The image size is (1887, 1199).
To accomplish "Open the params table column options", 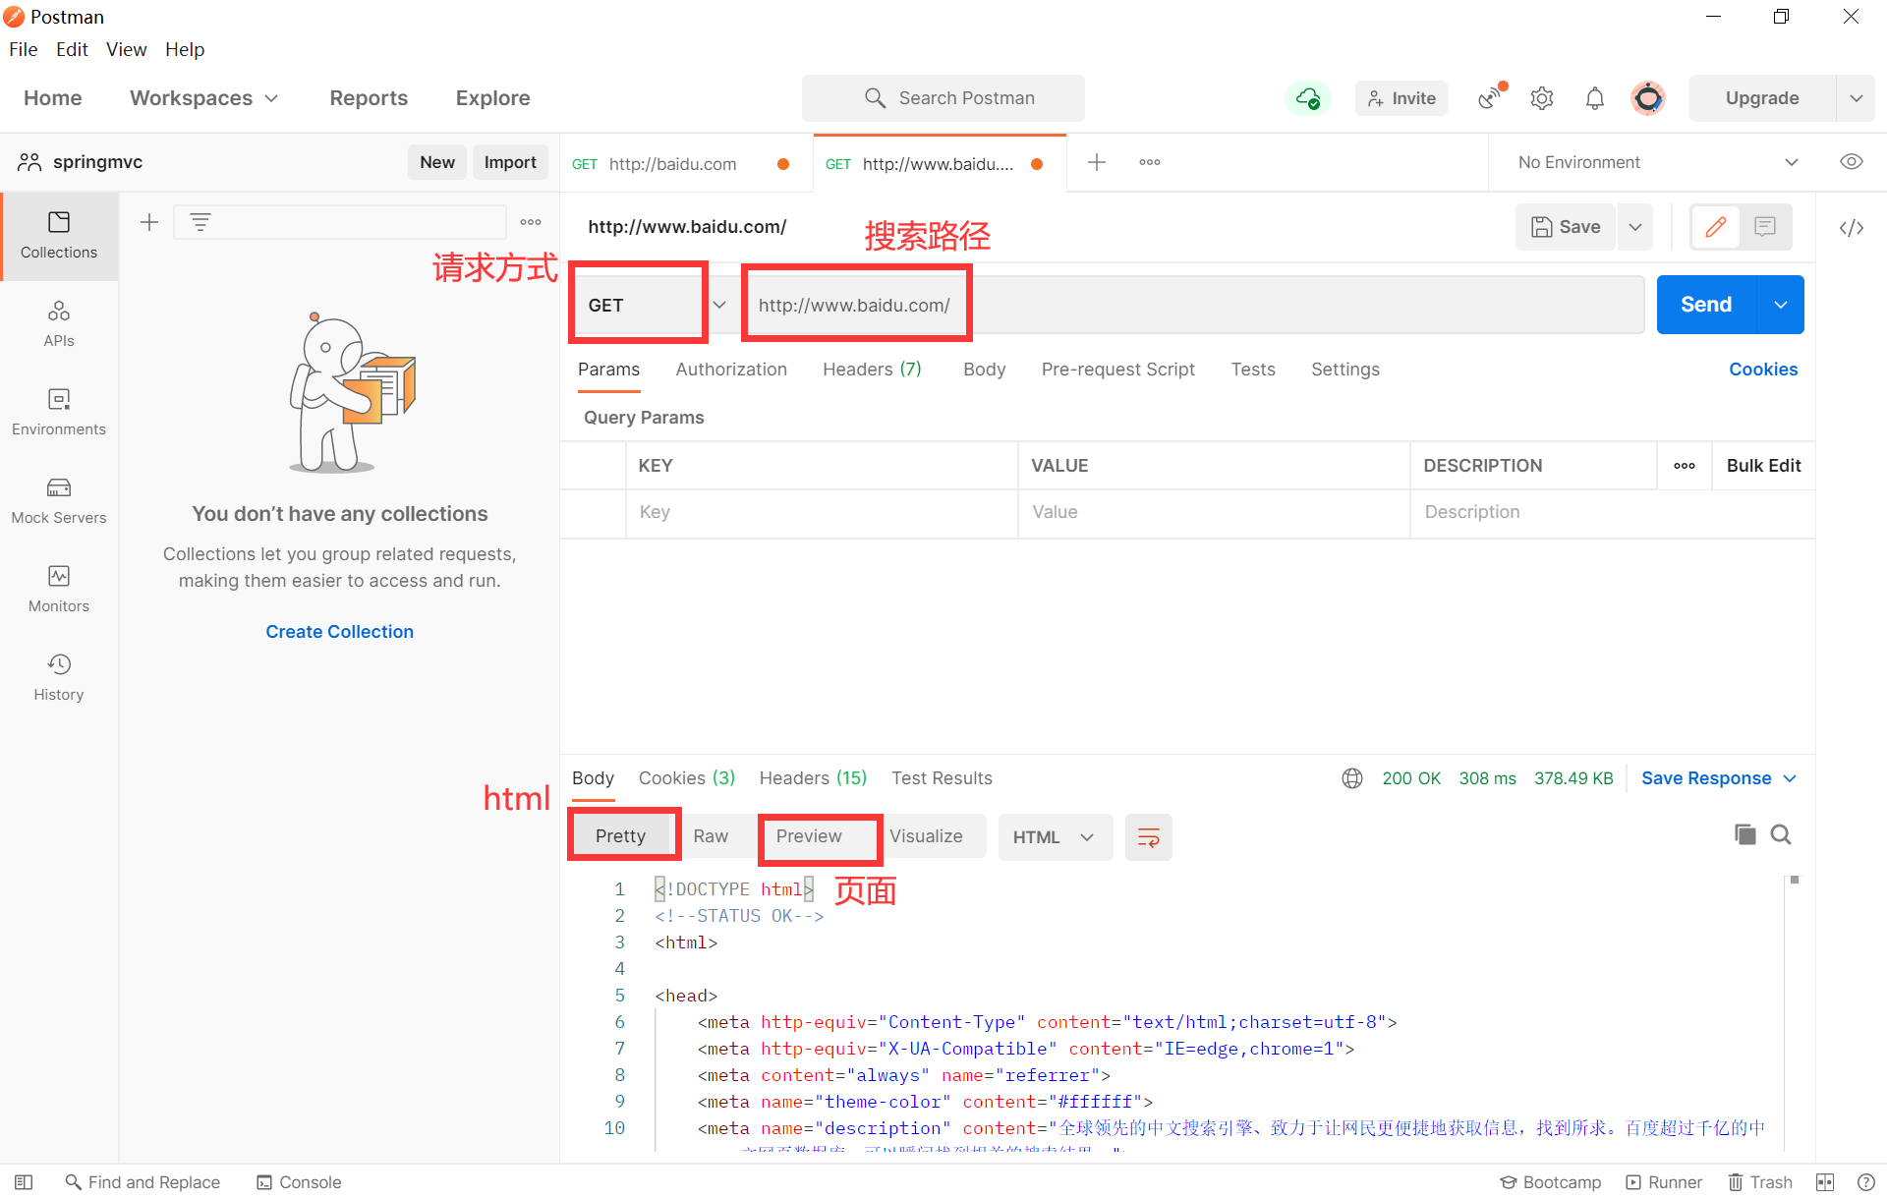I will coord(1685,466).
